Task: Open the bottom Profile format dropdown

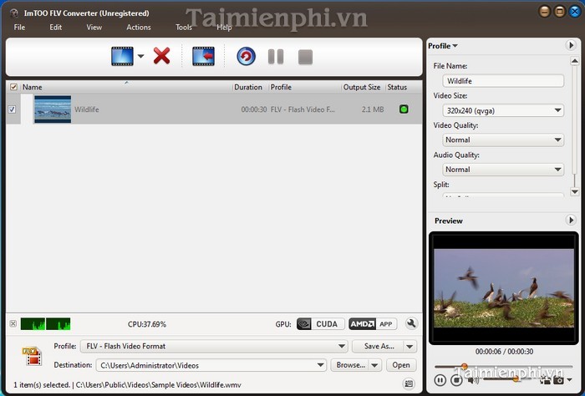Action: pos(341,346)
